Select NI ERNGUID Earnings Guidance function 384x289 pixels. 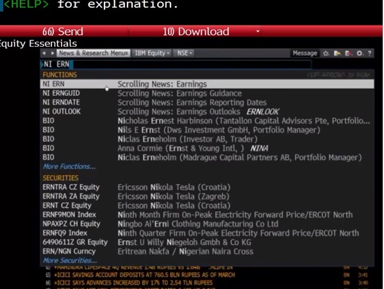tap(207, 93)
